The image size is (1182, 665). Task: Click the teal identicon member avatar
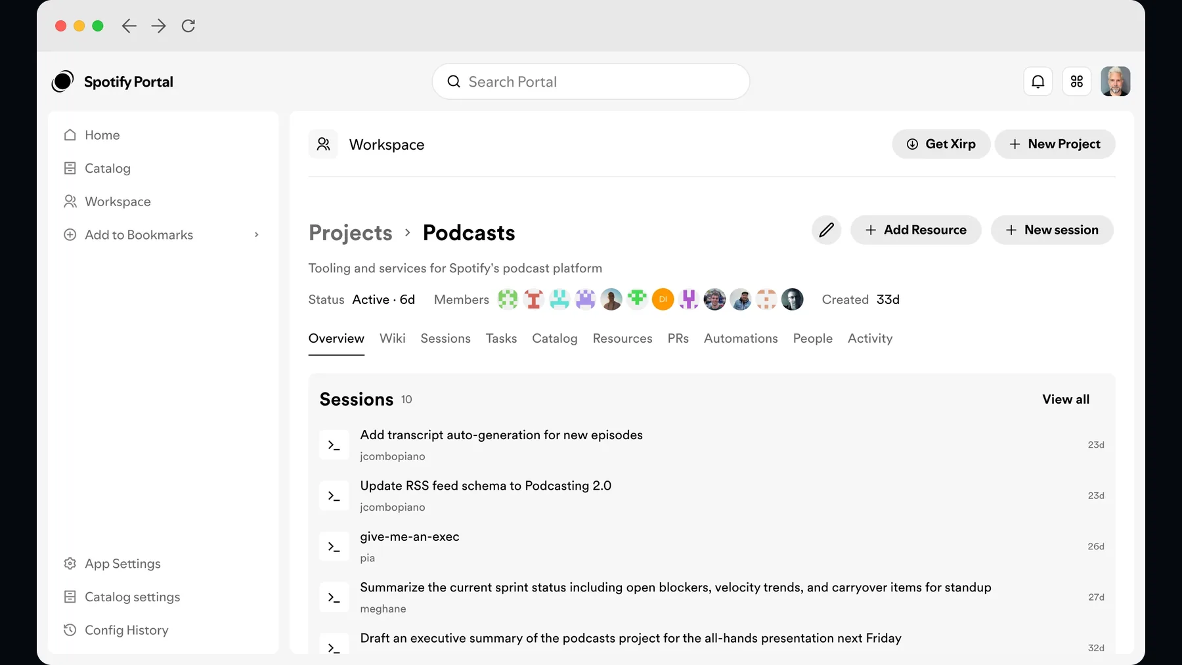pos(559,300)
